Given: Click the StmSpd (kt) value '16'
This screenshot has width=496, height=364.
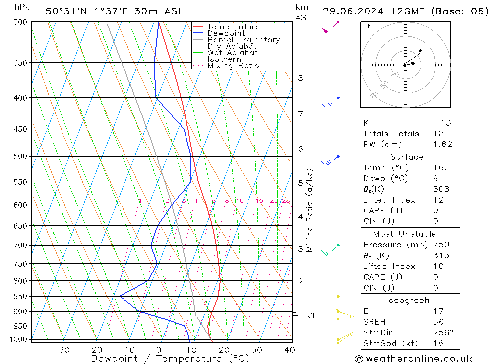Looking at the screenshot, I should [x=439, y=343].
